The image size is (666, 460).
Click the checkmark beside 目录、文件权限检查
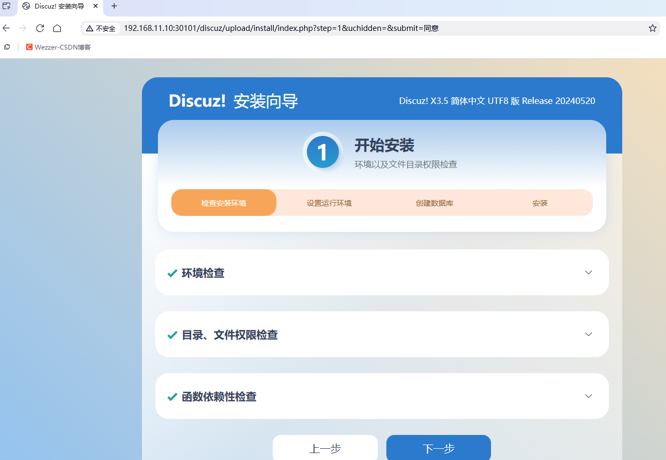pyautogui.click(x=172, y=335)
